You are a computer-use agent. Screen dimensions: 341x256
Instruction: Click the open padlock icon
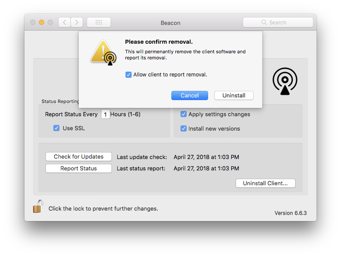pyautogui.click(x=38, y=206)
